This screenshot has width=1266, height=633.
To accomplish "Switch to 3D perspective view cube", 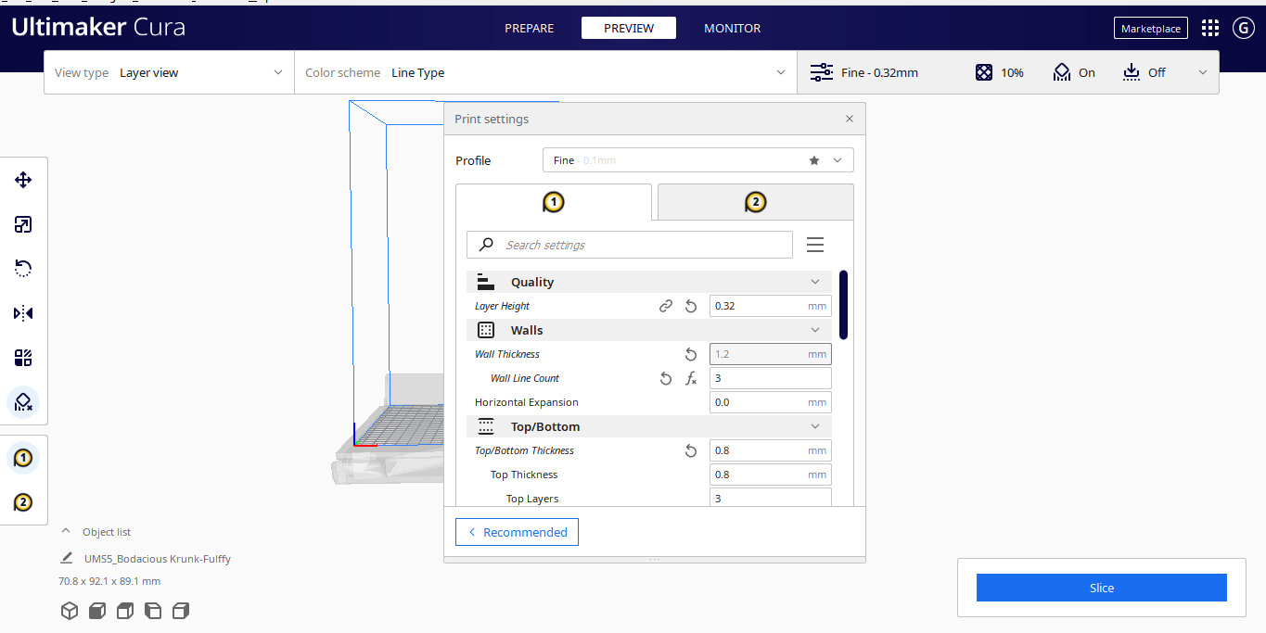I will click(x=70, y=610).
